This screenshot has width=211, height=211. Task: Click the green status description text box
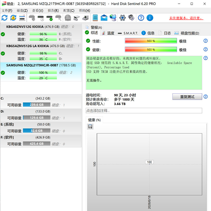(x=144, y=73)
